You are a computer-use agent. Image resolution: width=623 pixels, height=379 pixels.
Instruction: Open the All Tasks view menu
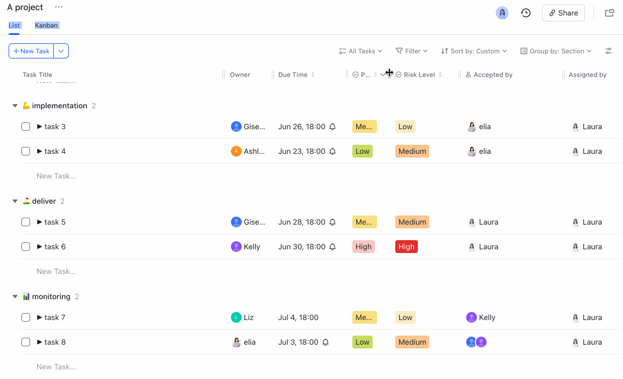(361, 51)
